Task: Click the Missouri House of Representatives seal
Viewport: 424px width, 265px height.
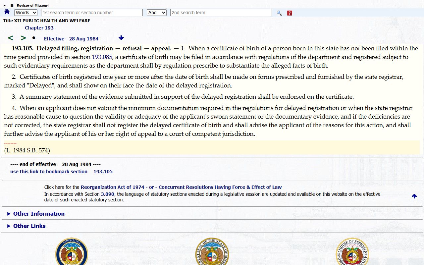Action: click(x=352, y=251)
